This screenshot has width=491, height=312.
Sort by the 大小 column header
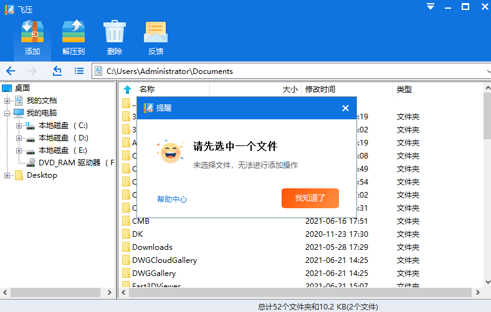pos(290,89)
